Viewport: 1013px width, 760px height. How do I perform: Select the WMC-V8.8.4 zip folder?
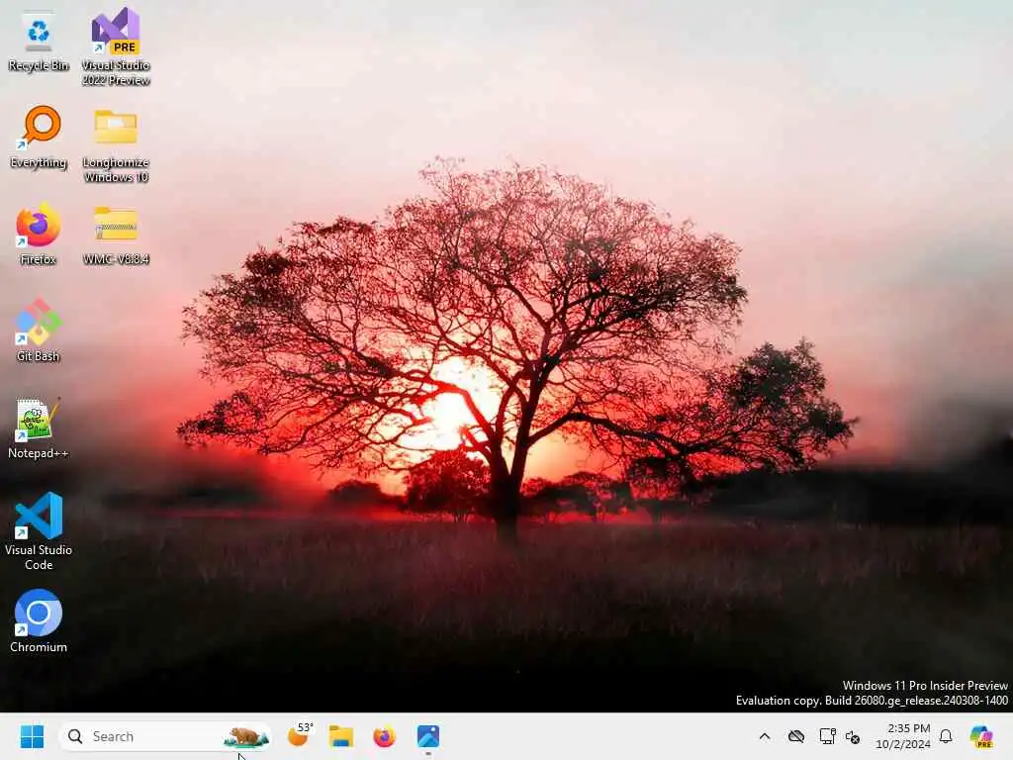116,236
